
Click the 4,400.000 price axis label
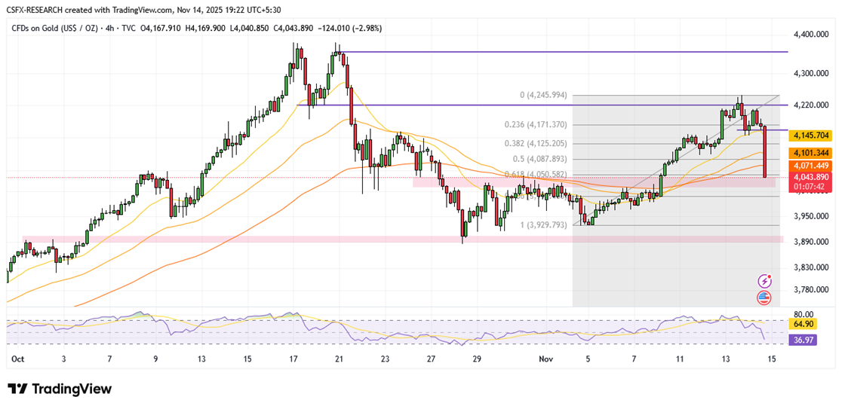point(811,35)
